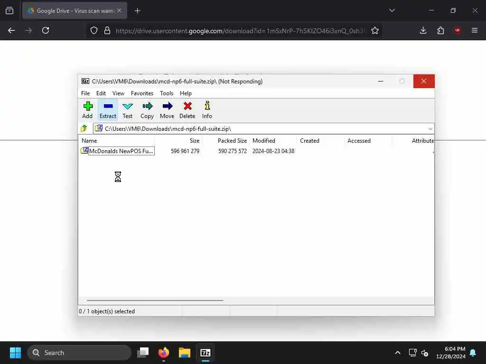
Task: Click the 7-Zip taskbar icon
Action: point(205,353)
